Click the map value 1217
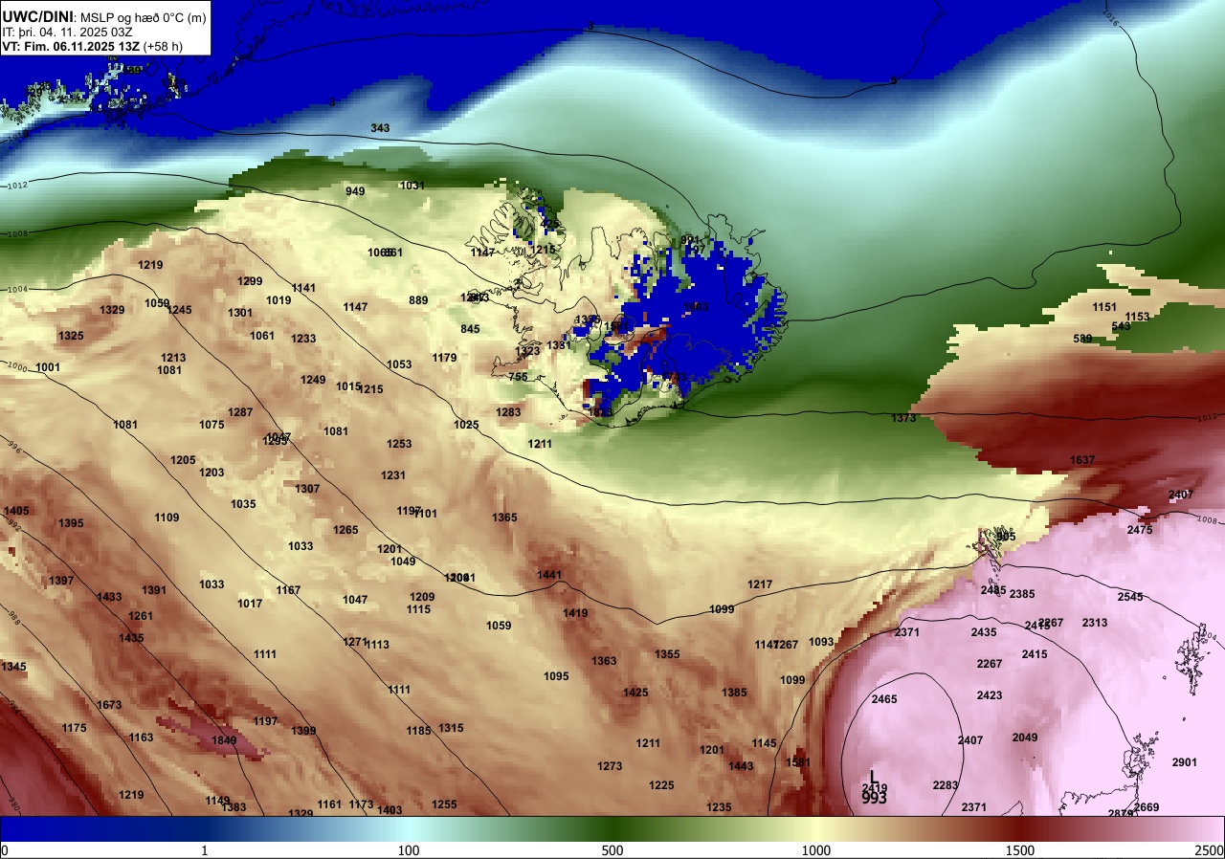 click(760, 584)
